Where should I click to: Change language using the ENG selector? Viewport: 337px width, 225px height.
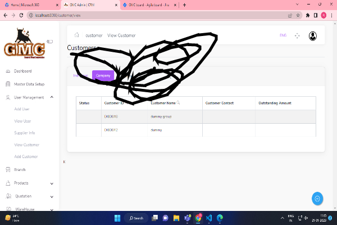(283, 35)
